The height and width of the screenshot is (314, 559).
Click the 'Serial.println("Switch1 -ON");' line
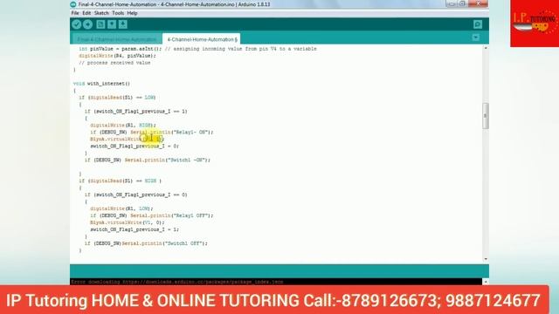click(x=168, y=160)
